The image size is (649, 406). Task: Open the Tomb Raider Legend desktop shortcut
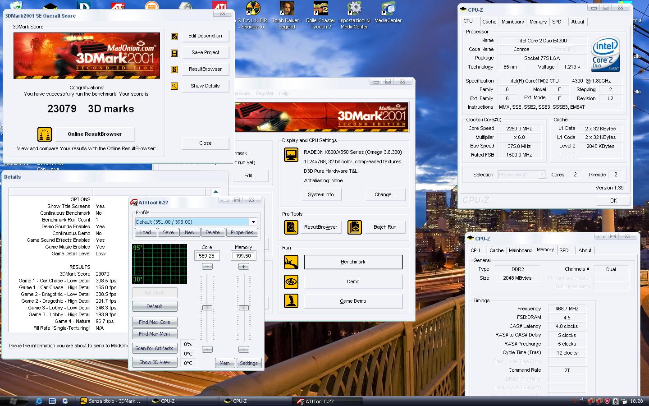(x=287, y=15)
